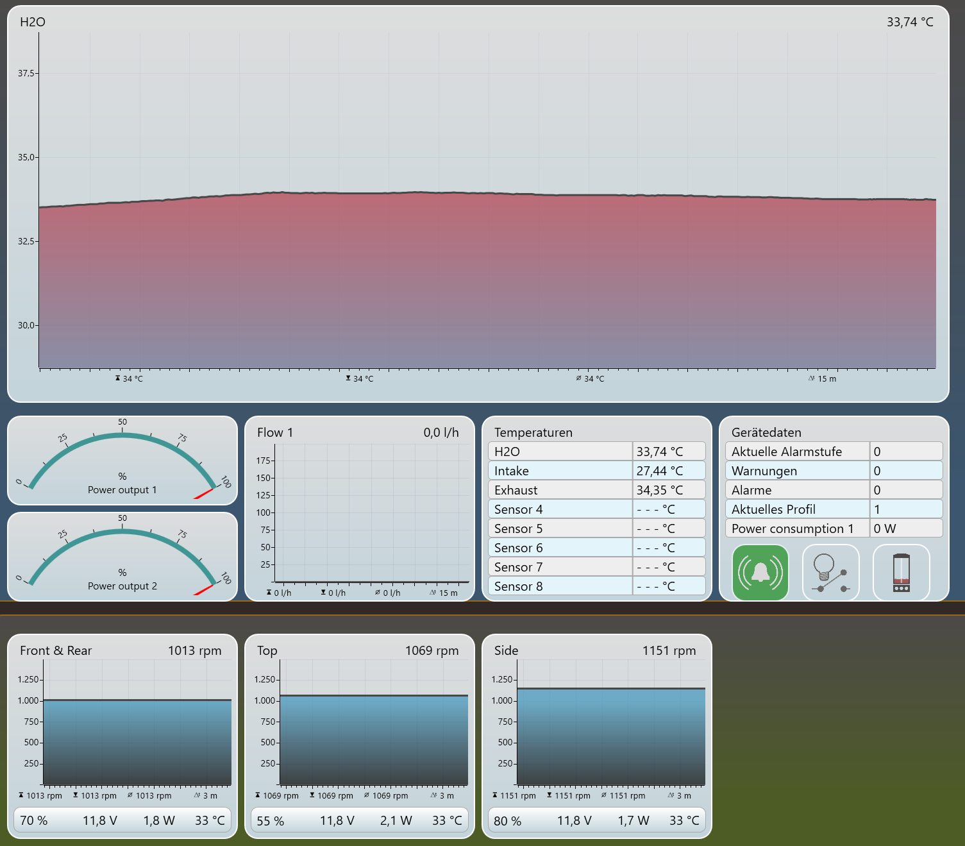
Task: Click the H2O chart title
Action: (33, 22)
